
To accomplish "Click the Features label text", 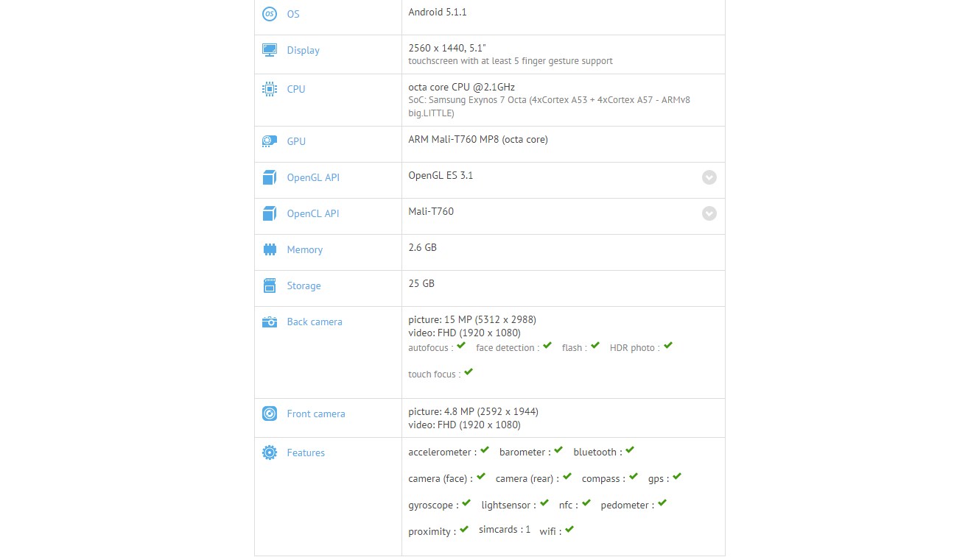I will [306, 453].
